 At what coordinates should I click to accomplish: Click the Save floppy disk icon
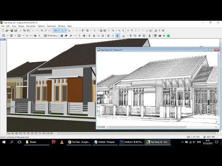[12, 30]
